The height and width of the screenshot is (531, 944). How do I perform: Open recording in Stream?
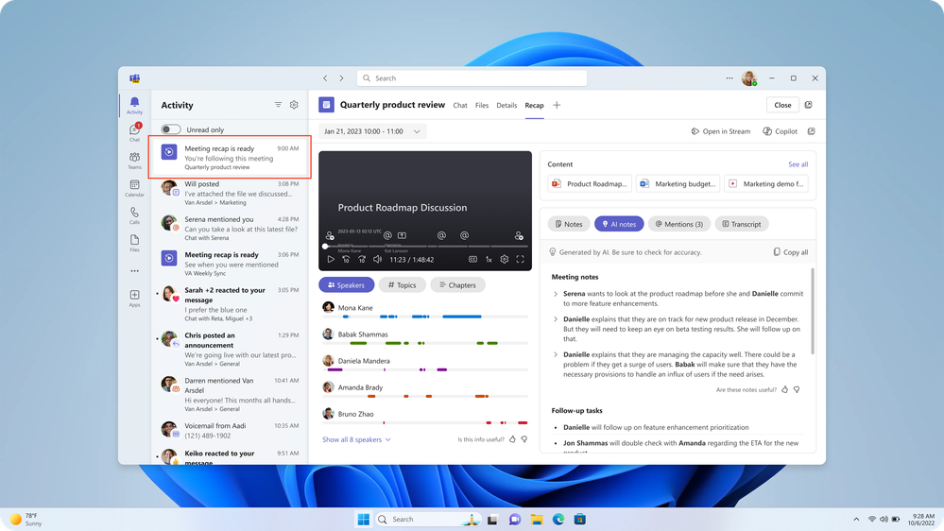tap(721, 131)
